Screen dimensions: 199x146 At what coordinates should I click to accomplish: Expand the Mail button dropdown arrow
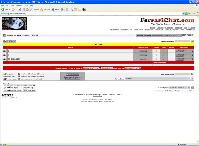(x=69, y=9)
